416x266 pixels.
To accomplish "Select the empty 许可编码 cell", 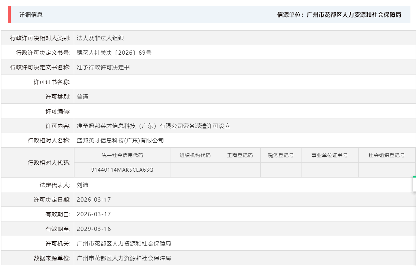I will pyautogui.click(x=139, y=111).
